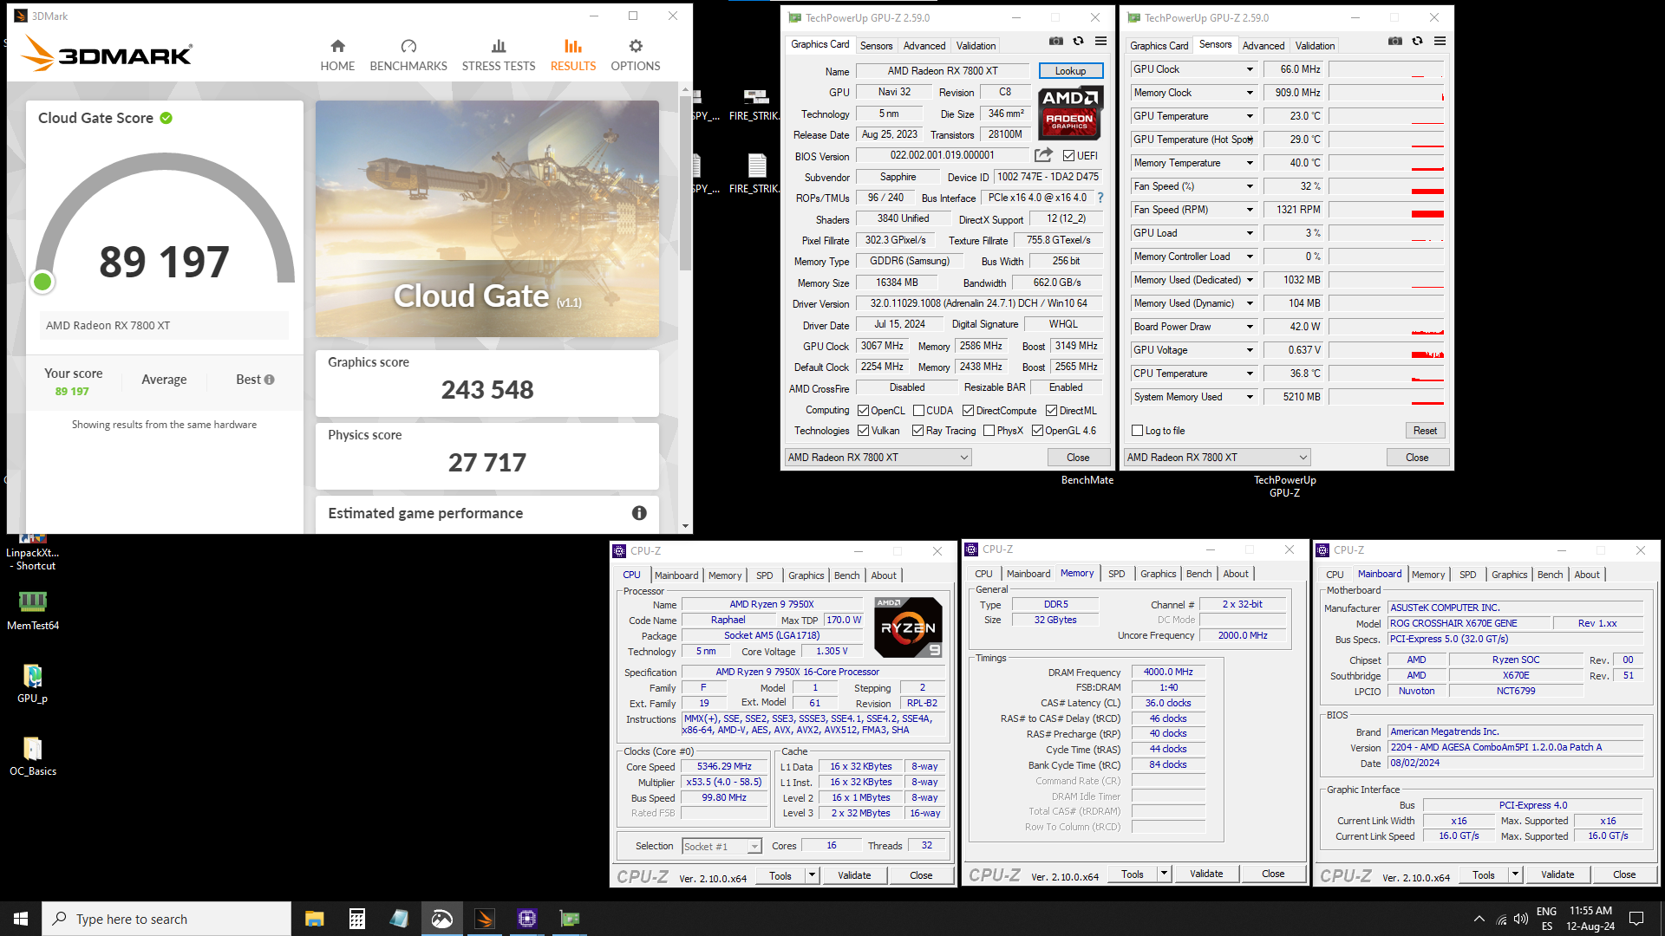Toggle the Ray Tracing checkbox
The image size is (1665, 936).
pos(917,431)
